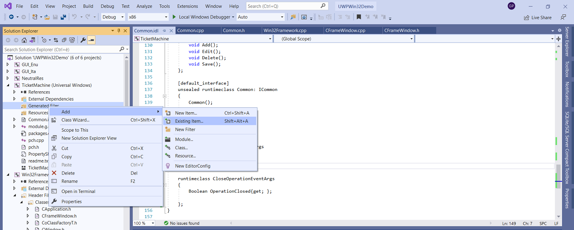
Task: Click the user account avatar GP
Action: 511,6
